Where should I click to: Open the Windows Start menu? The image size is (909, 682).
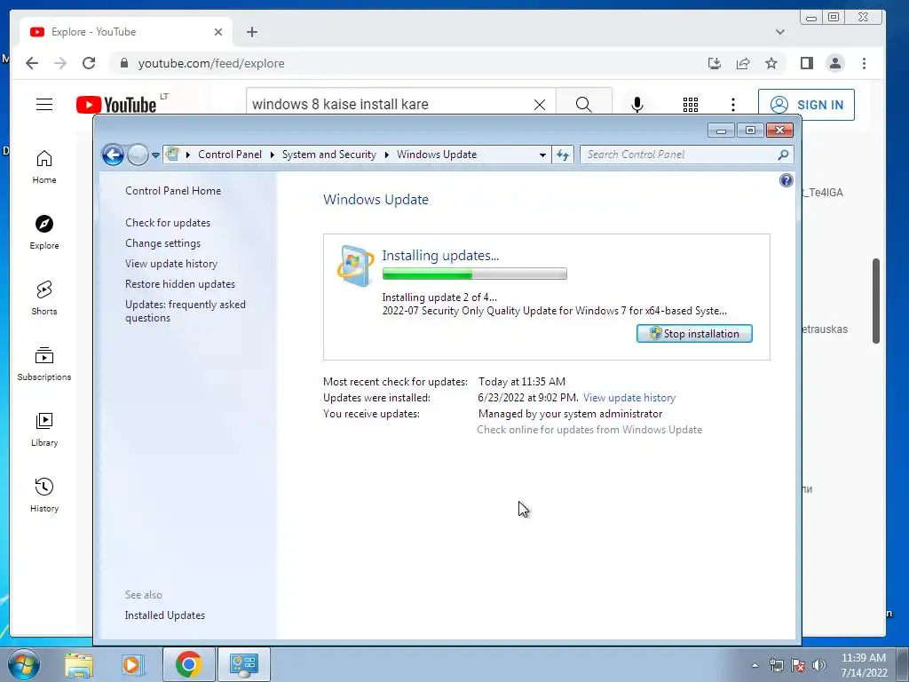click(x=23, y=664)
